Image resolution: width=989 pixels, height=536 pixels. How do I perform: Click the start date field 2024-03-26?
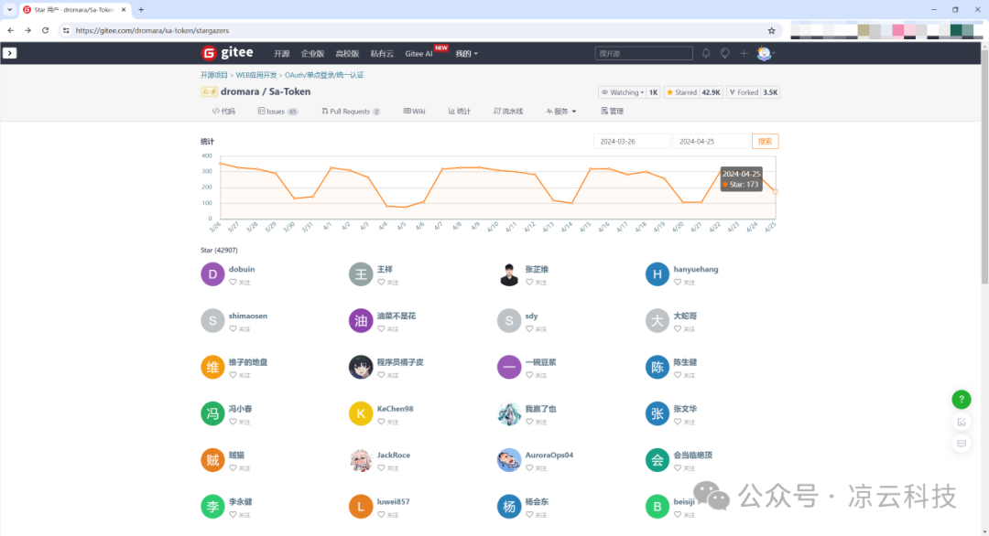coord(631,141)
